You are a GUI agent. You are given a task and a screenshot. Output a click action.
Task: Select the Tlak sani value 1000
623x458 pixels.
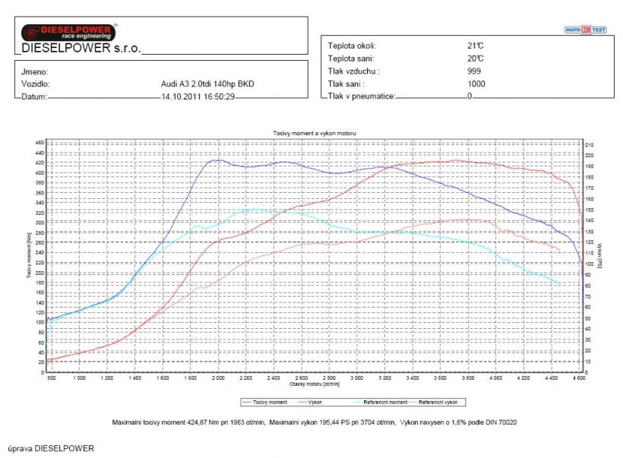click(x=476, y=84)
